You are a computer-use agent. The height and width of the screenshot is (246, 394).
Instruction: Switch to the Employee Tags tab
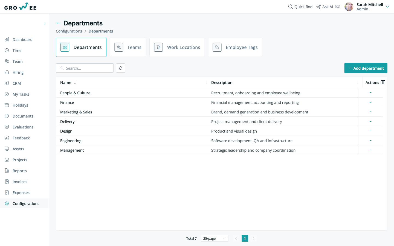tap(235, 47)
